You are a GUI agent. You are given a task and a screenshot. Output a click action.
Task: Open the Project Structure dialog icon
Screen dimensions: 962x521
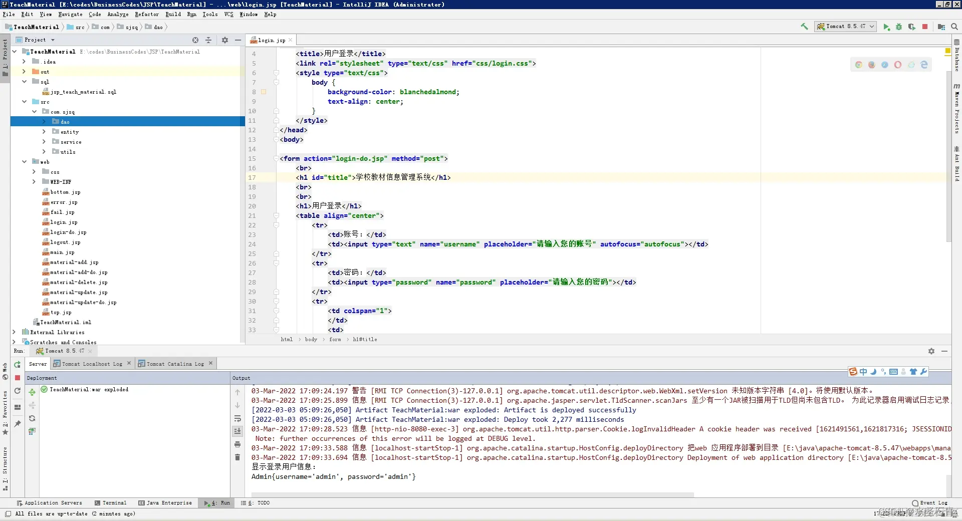(x=941, y=27)
